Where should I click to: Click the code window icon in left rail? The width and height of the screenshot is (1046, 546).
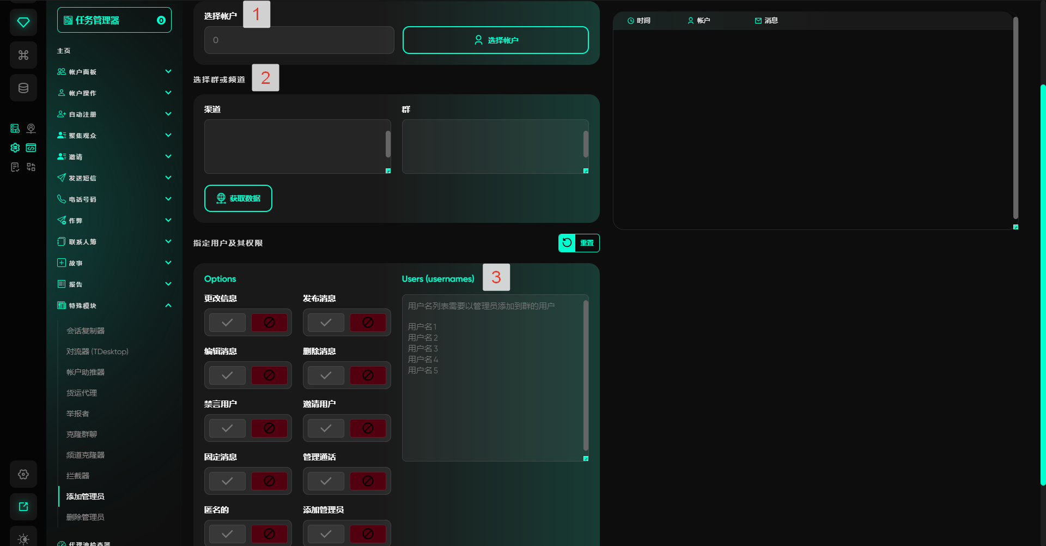coord(31,148)
